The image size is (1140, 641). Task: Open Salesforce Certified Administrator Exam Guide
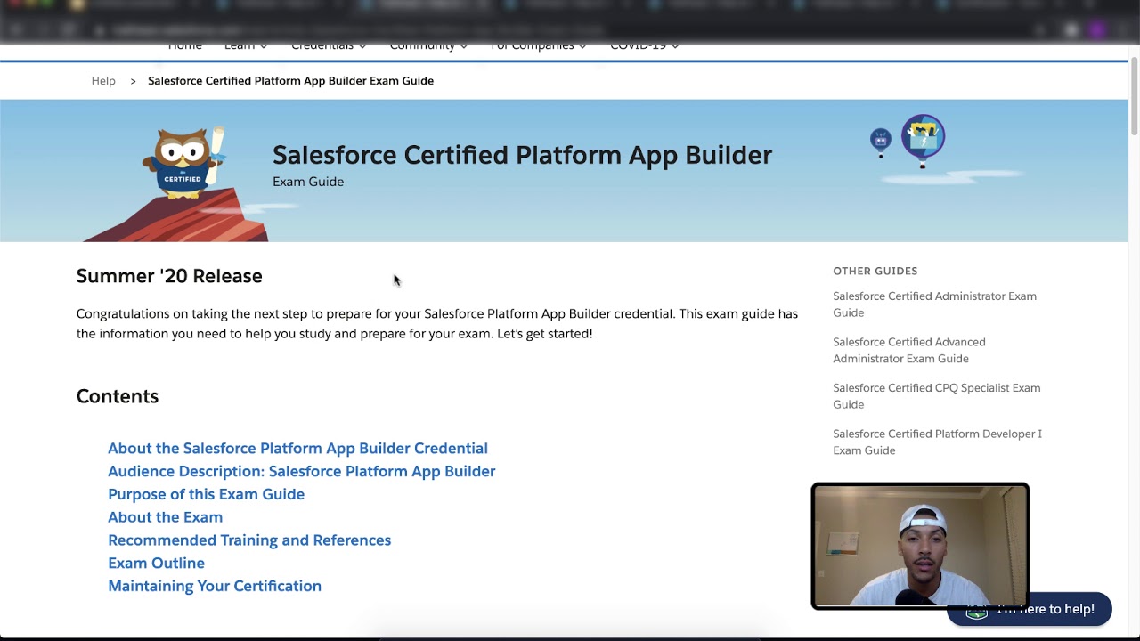pyautogui.click(x=934, y=304)
